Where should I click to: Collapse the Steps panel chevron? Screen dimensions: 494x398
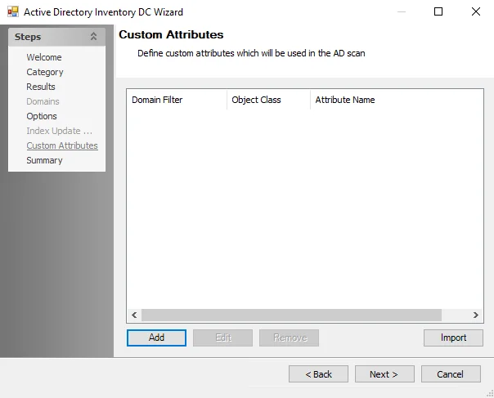tap(93, 37)
